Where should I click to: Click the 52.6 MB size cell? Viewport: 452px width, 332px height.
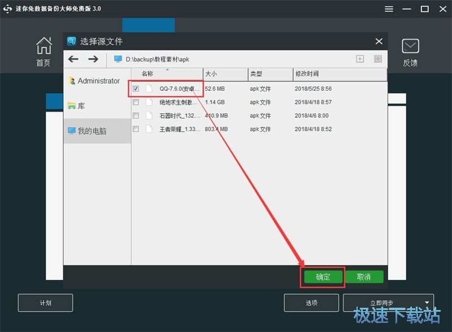[215, 89]
